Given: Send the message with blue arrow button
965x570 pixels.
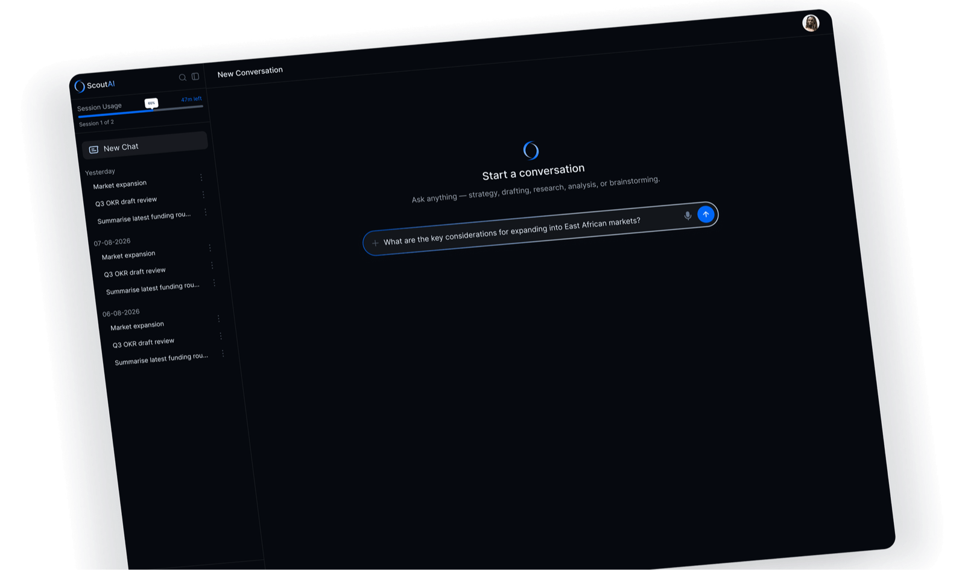Looking at the screenshot, I should (x=706, y=214).
